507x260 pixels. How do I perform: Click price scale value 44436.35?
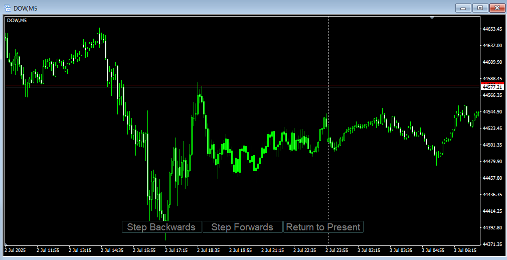coord(492,195)
